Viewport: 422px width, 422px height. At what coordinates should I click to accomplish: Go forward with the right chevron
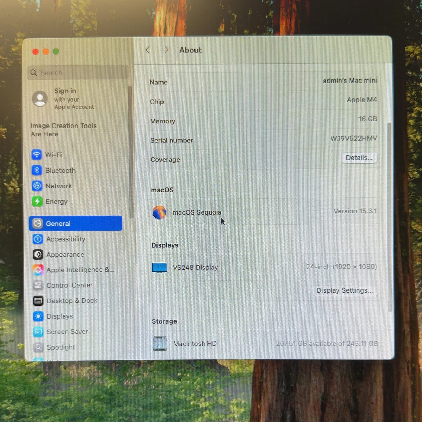pos(166,50)
